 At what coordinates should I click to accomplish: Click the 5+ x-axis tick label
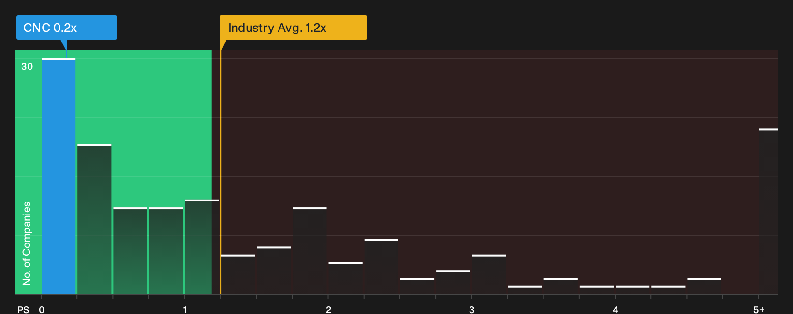(x=759, y=310)
